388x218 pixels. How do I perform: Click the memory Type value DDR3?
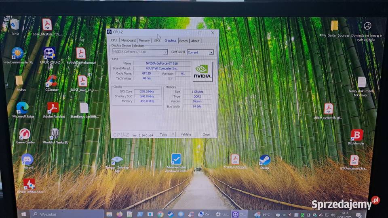point(197,96)
